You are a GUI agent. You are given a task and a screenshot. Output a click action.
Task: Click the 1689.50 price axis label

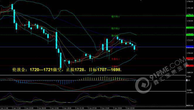coord(190,72)
